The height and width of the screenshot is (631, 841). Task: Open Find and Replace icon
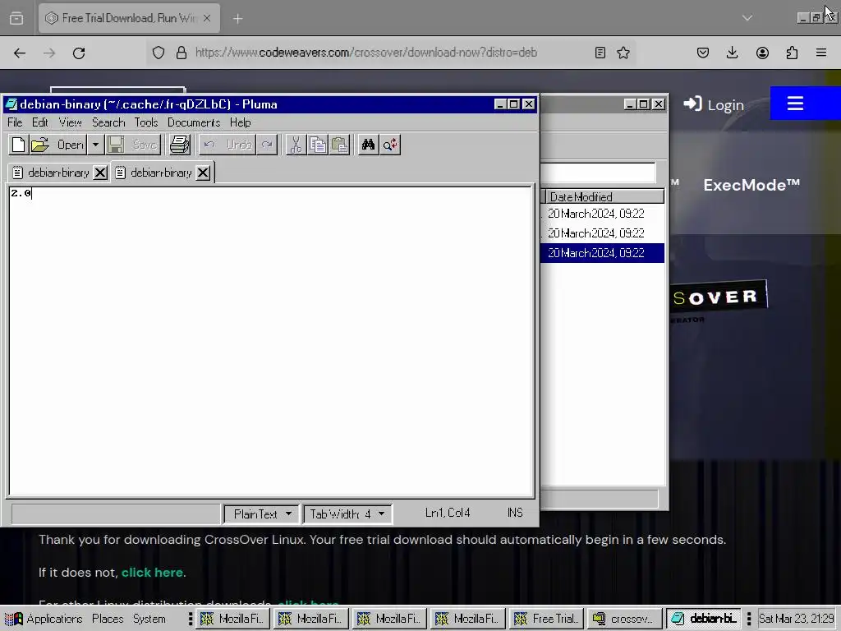pos(390,145)
